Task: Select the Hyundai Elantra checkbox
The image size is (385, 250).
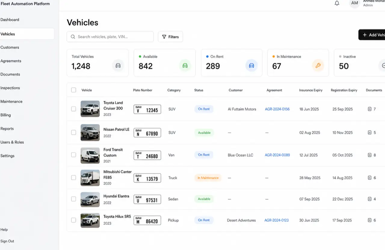Action: 73,199
